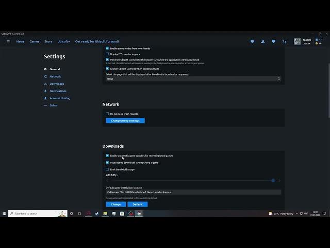This screenshot has height=248, width=330.
Task: Check Limit bandwidth usage
Action: 107,169
